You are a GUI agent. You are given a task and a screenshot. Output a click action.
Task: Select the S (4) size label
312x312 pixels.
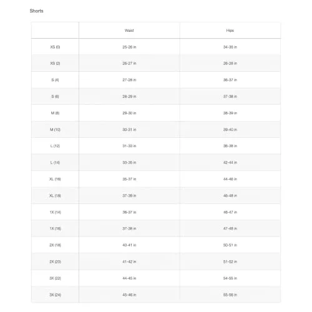[x=55, y=80]
